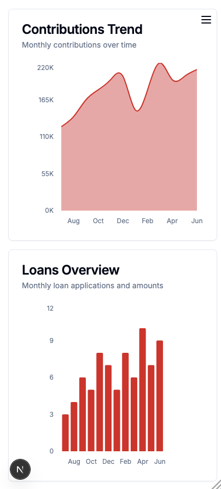Click the Contributions Trend heading

pyautogui.click(x=82, y=30)
